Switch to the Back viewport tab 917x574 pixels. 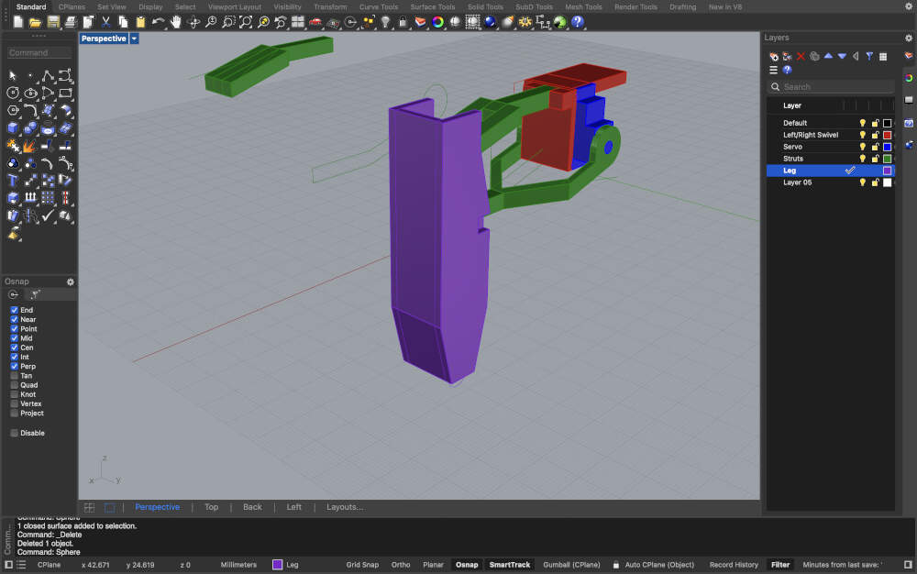[x=253, y=507]
